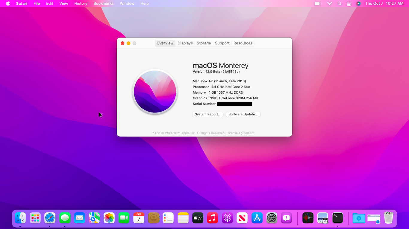The width and height of the screenshot is (409, 229).
Task: Open the View menu
Action: coord(64,4)
